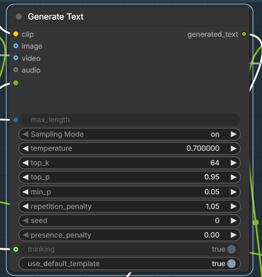Increase repetition_penalty with the right arrow

(x=234, y=206)
